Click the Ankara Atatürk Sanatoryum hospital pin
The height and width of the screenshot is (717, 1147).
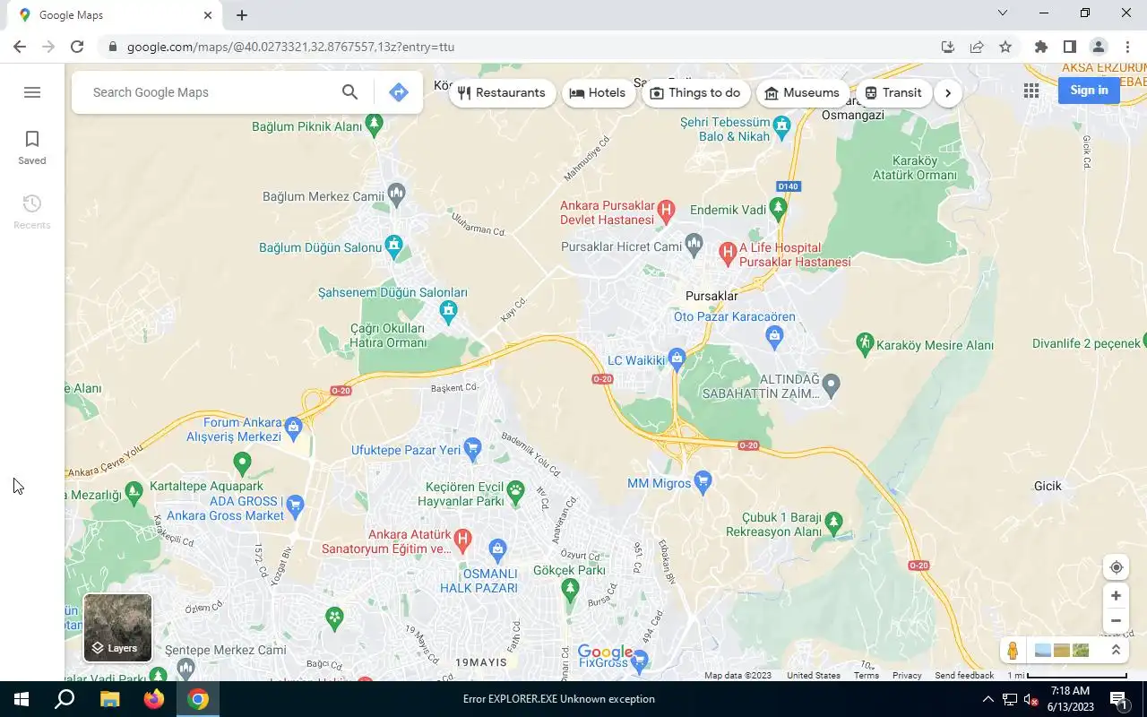(x=462, y=539)
